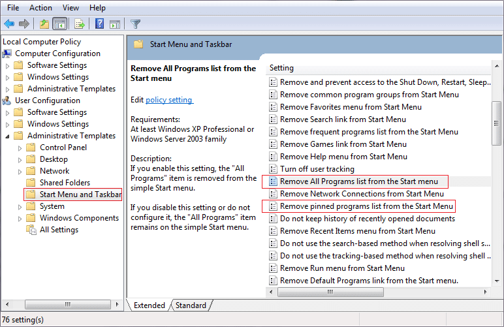Select Start Menu and Taskbar in tree
The width and height of the screenshot is (504, 327).
tap(80, 195)
